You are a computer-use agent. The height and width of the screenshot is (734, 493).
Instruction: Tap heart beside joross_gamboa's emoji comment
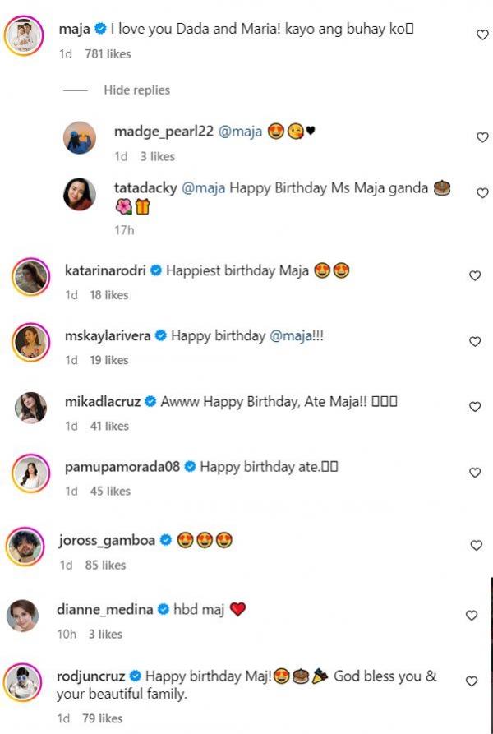474,546
